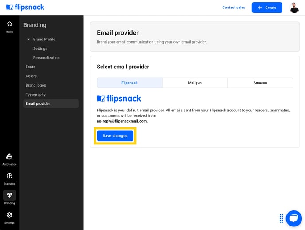Click the Save changes button
Image resolution: width=305 pixels, height=230 pixels.
[x=115, y=136]
